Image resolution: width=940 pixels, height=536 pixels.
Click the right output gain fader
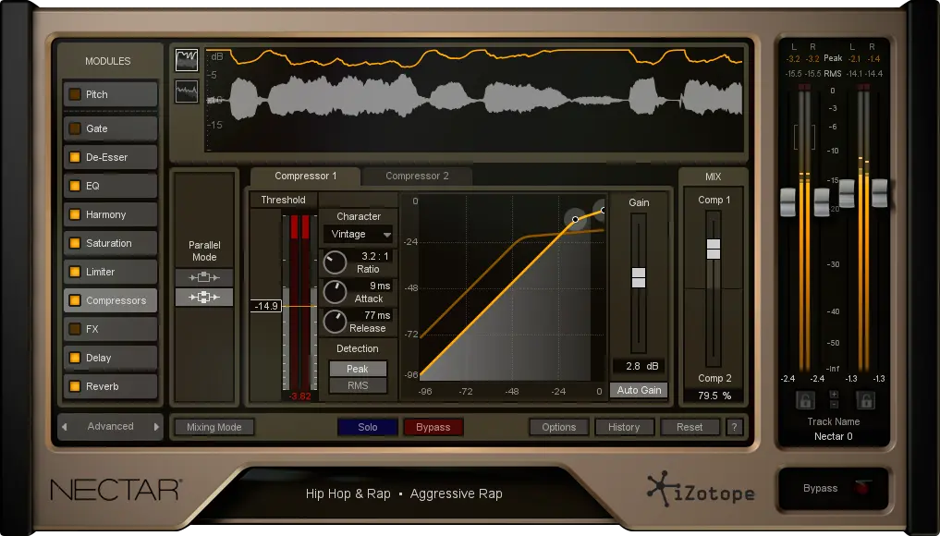pyautogui.click(x=879, y=193)
